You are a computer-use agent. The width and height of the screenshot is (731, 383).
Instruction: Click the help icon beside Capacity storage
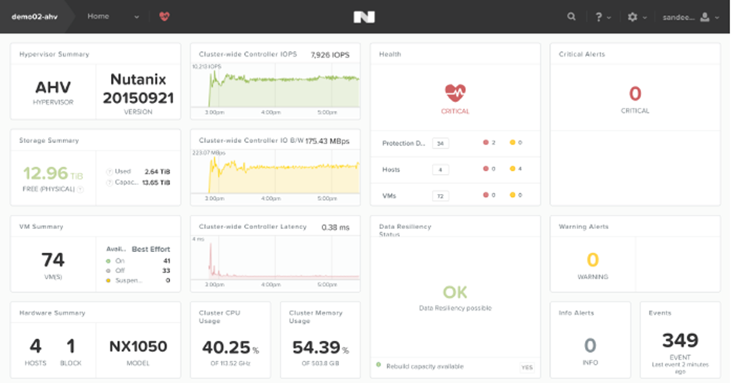[109, 182]
